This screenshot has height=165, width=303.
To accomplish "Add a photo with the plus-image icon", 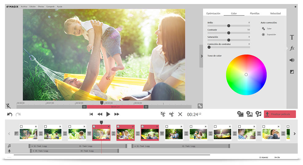I will point(249,114).
